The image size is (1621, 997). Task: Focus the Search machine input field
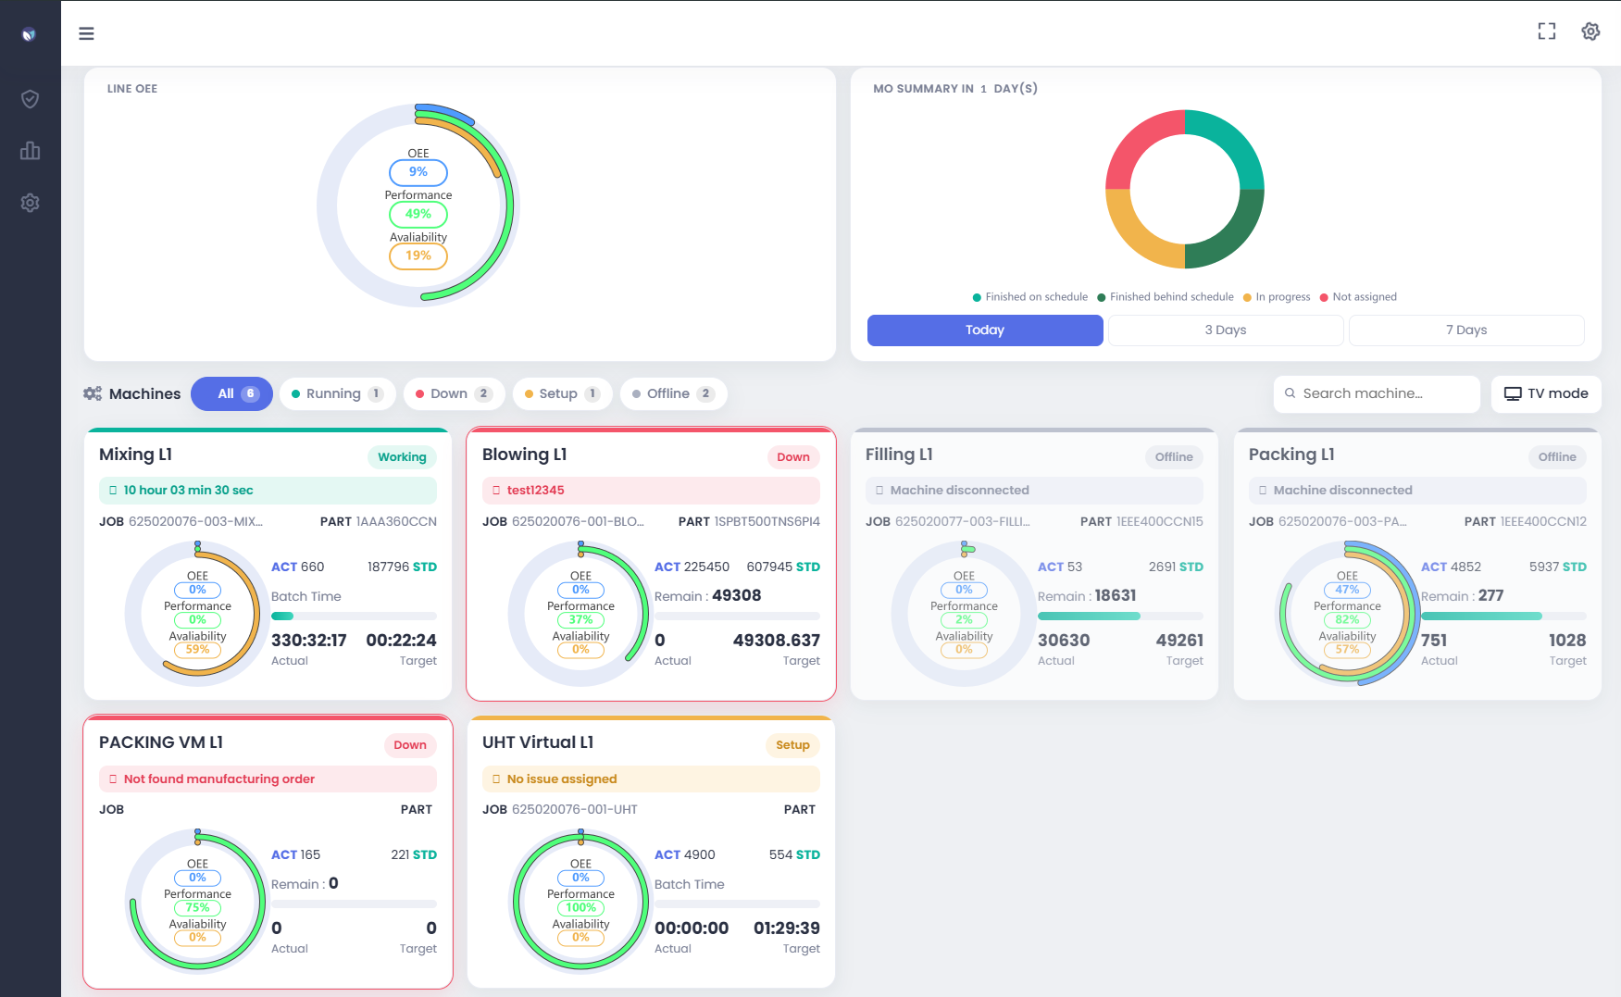1377,393
